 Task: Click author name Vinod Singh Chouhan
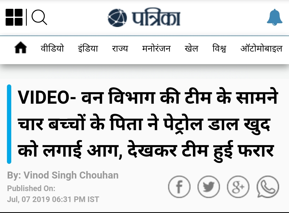[71, 175]
